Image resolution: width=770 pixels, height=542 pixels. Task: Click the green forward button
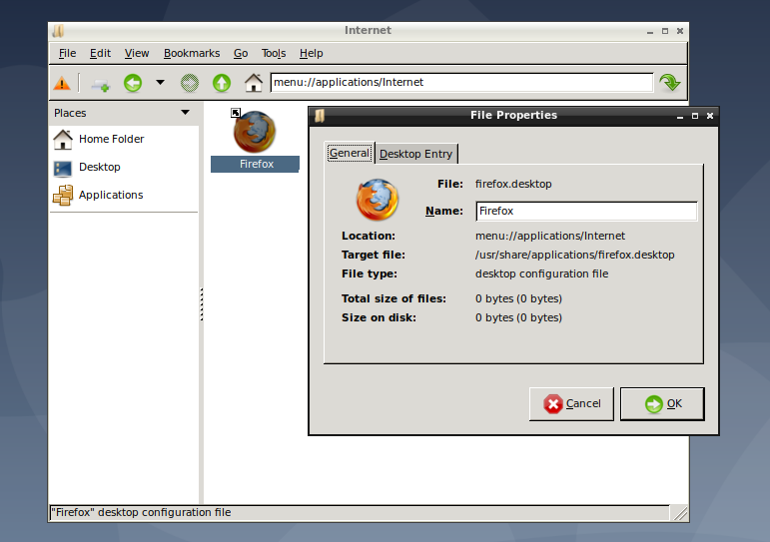tap(189, 83)
